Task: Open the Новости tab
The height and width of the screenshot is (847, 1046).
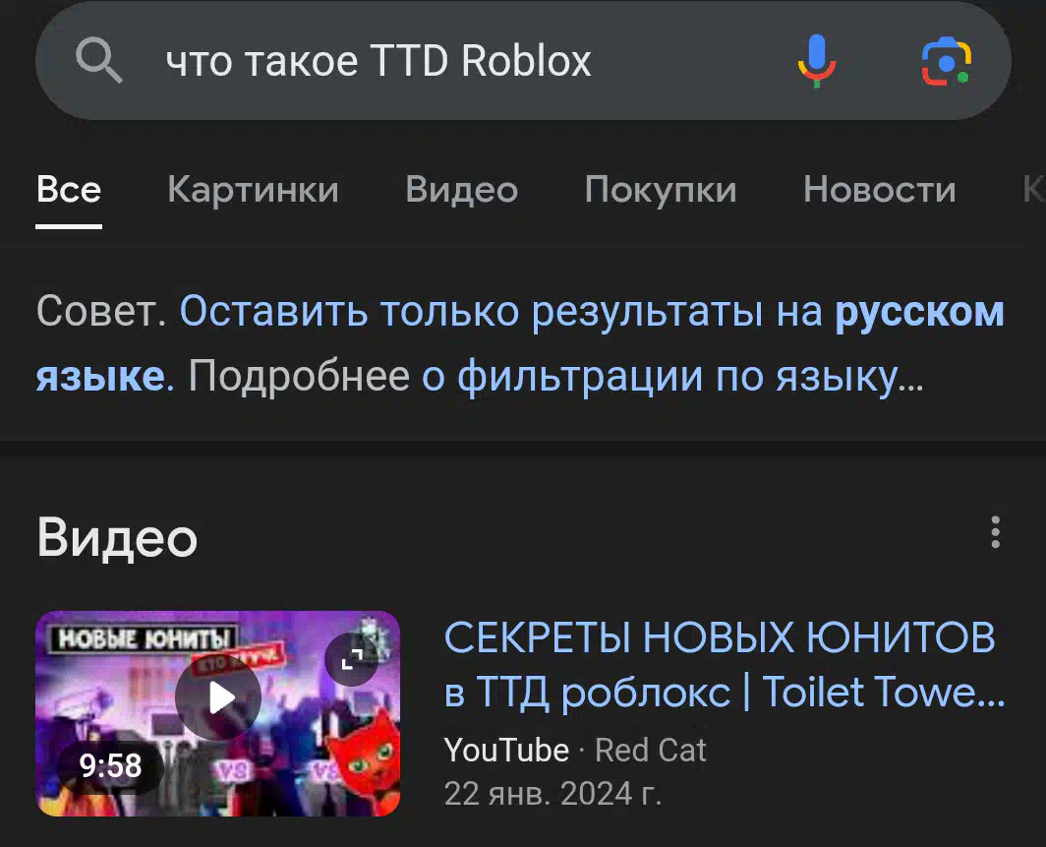Action: pyautogui.click(x=879, y=190)
